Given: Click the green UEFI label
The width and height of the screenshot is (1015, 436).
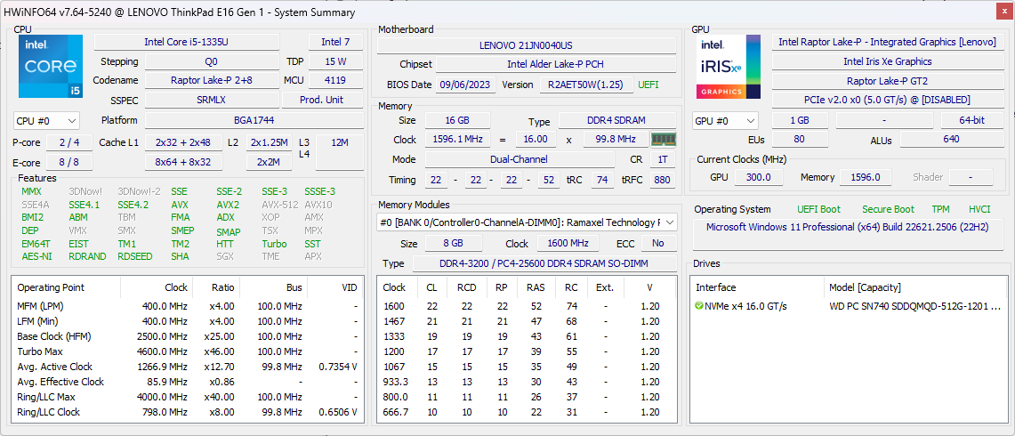Looking at the screenshot, I should 648,85.
